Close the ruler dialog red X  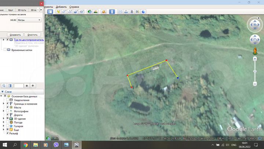[41, 3]
